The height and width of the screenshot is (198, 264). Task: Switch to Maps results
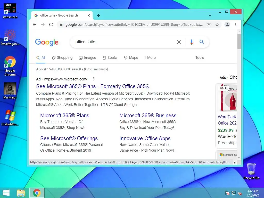(x=131, y=57)
